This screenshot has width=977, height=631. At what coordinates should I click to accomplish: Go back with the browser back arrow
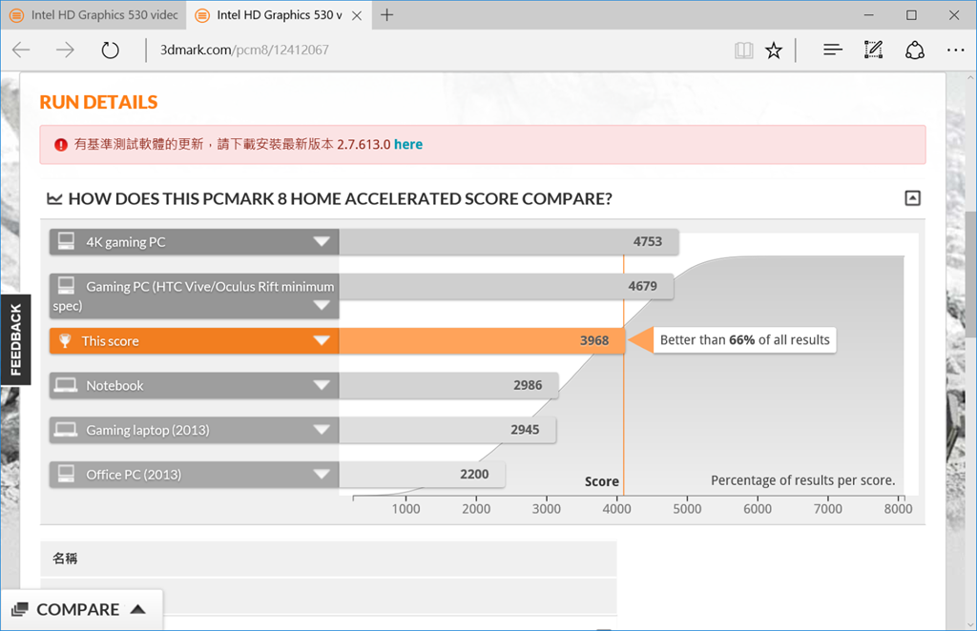(21, 50)
